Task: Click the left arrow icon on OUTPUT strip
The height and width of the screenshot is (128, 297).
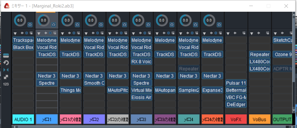Action: click(x=282, y=33)
